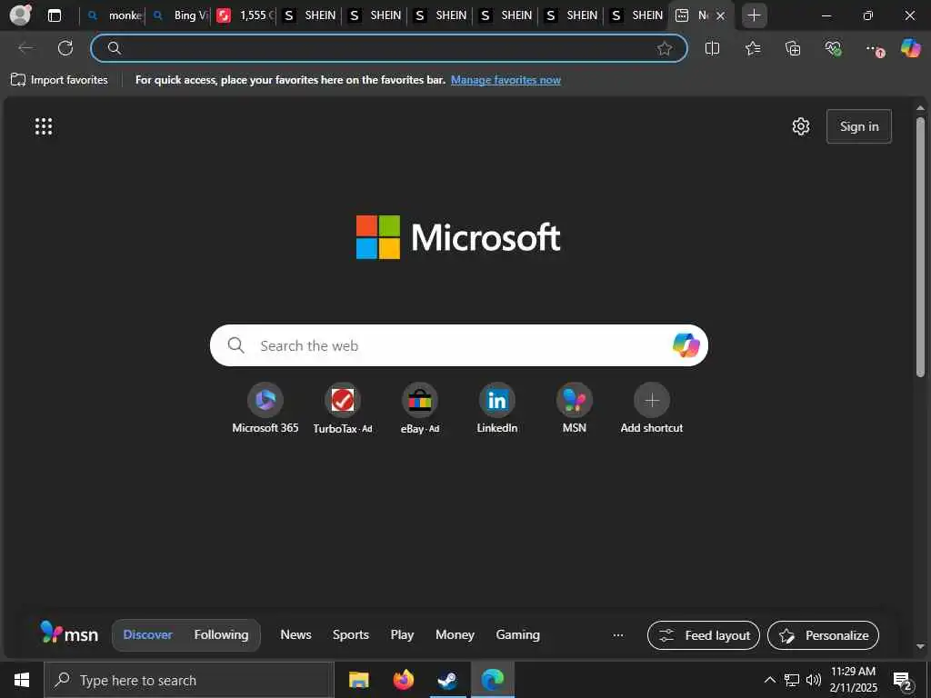Click the scrollbar down arrow
931x698 pixels.
pos(920,646)
